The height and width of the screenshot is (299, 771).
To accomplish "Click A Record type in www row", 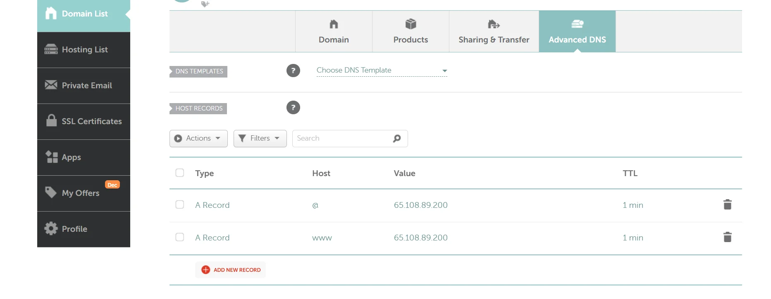I will pyautogui.click(x=212, y=238).
